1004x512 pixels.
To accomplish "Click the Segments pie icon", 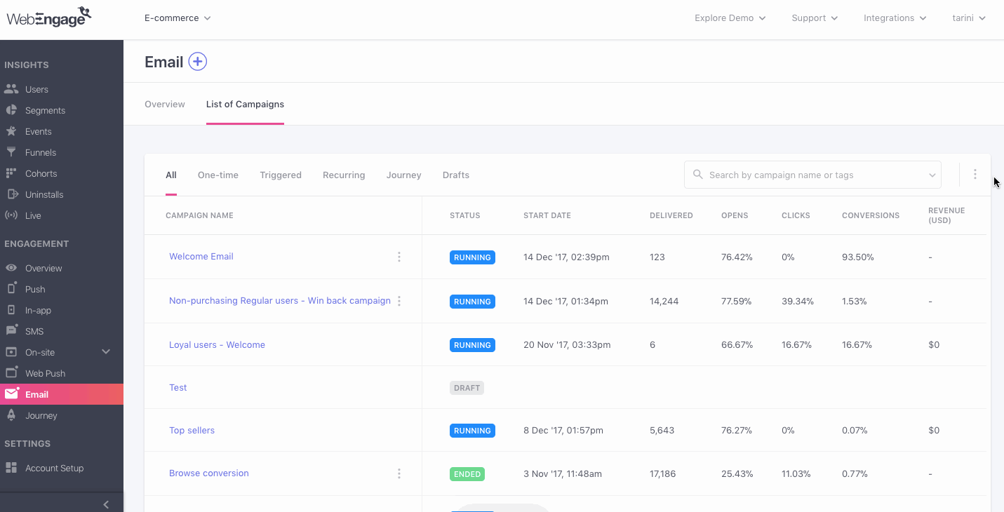I will coord(11,110).
